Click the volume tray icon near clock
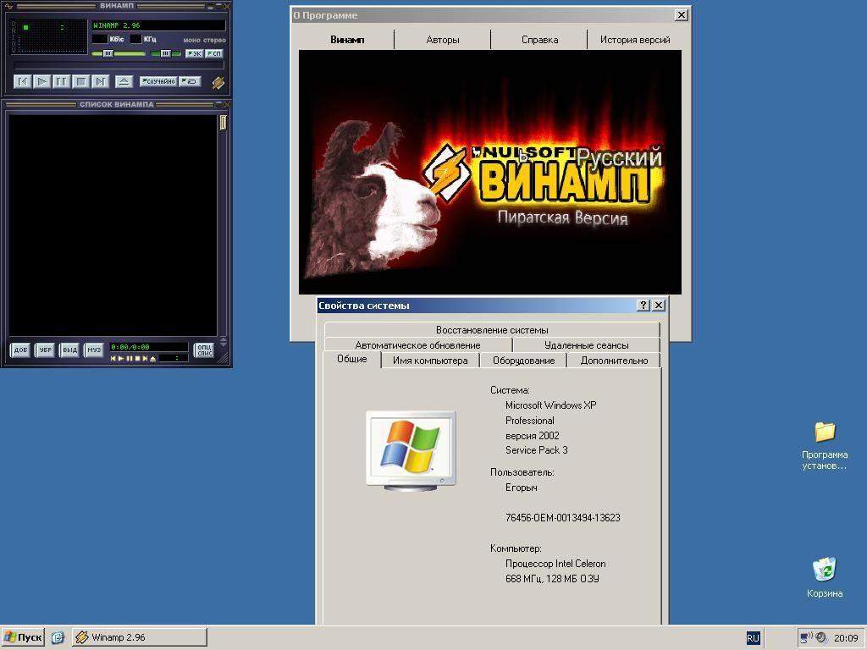 (x=821, y=637)
